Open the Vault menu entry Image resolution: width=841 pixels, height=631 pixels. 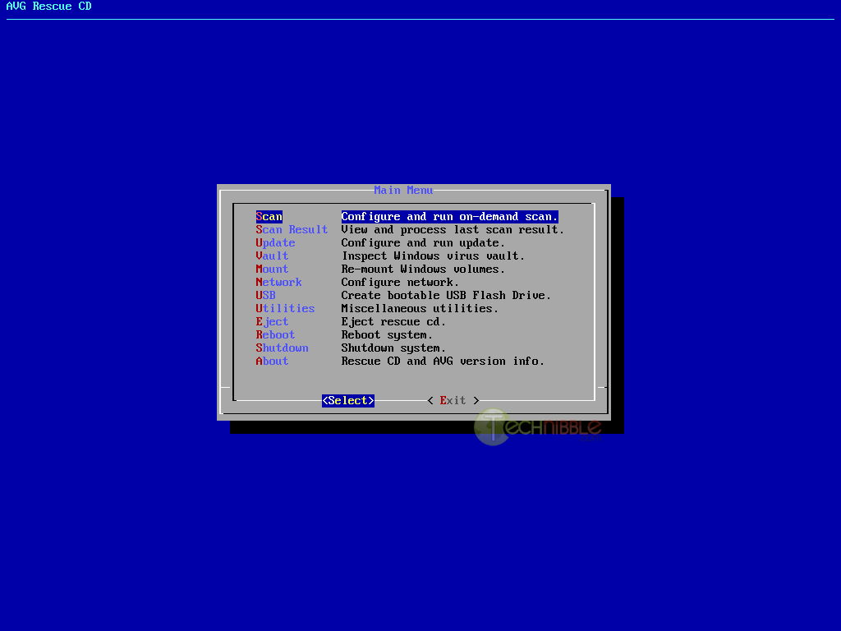tap(272, 256)
